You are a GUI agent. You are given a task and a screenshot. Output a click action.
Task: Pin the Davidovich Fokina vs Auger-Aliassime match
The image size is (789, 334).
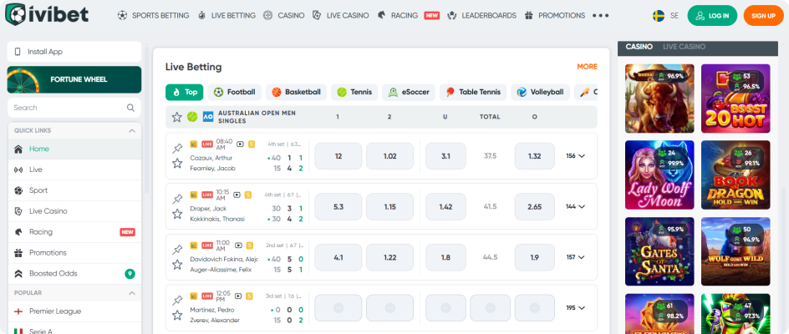177,250
